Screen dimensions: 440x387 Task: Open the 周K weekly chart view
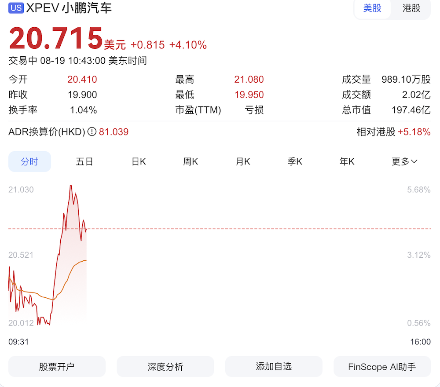190,161
